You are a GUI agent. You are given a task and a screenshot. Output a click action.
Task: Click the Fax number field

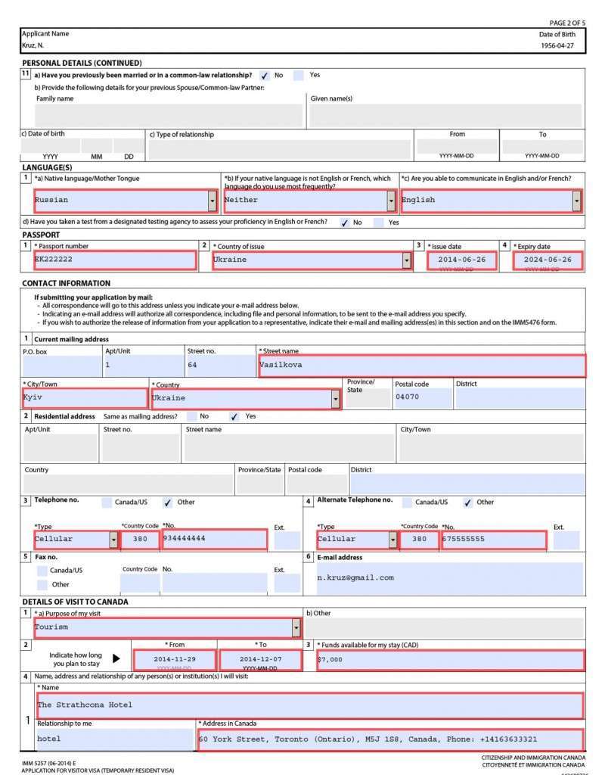pyautogui.click(x=214, y=584)
